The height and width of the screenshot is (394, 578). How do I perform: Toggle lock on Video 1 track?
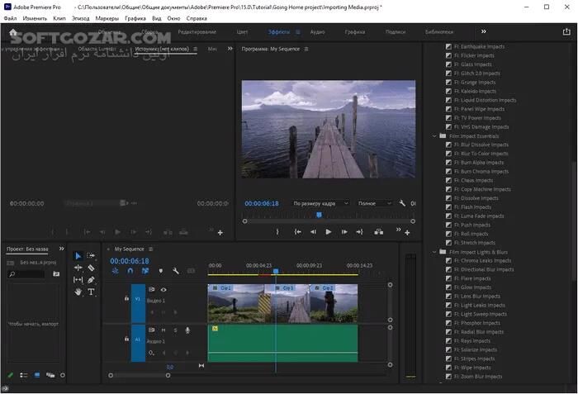point(126,298)
